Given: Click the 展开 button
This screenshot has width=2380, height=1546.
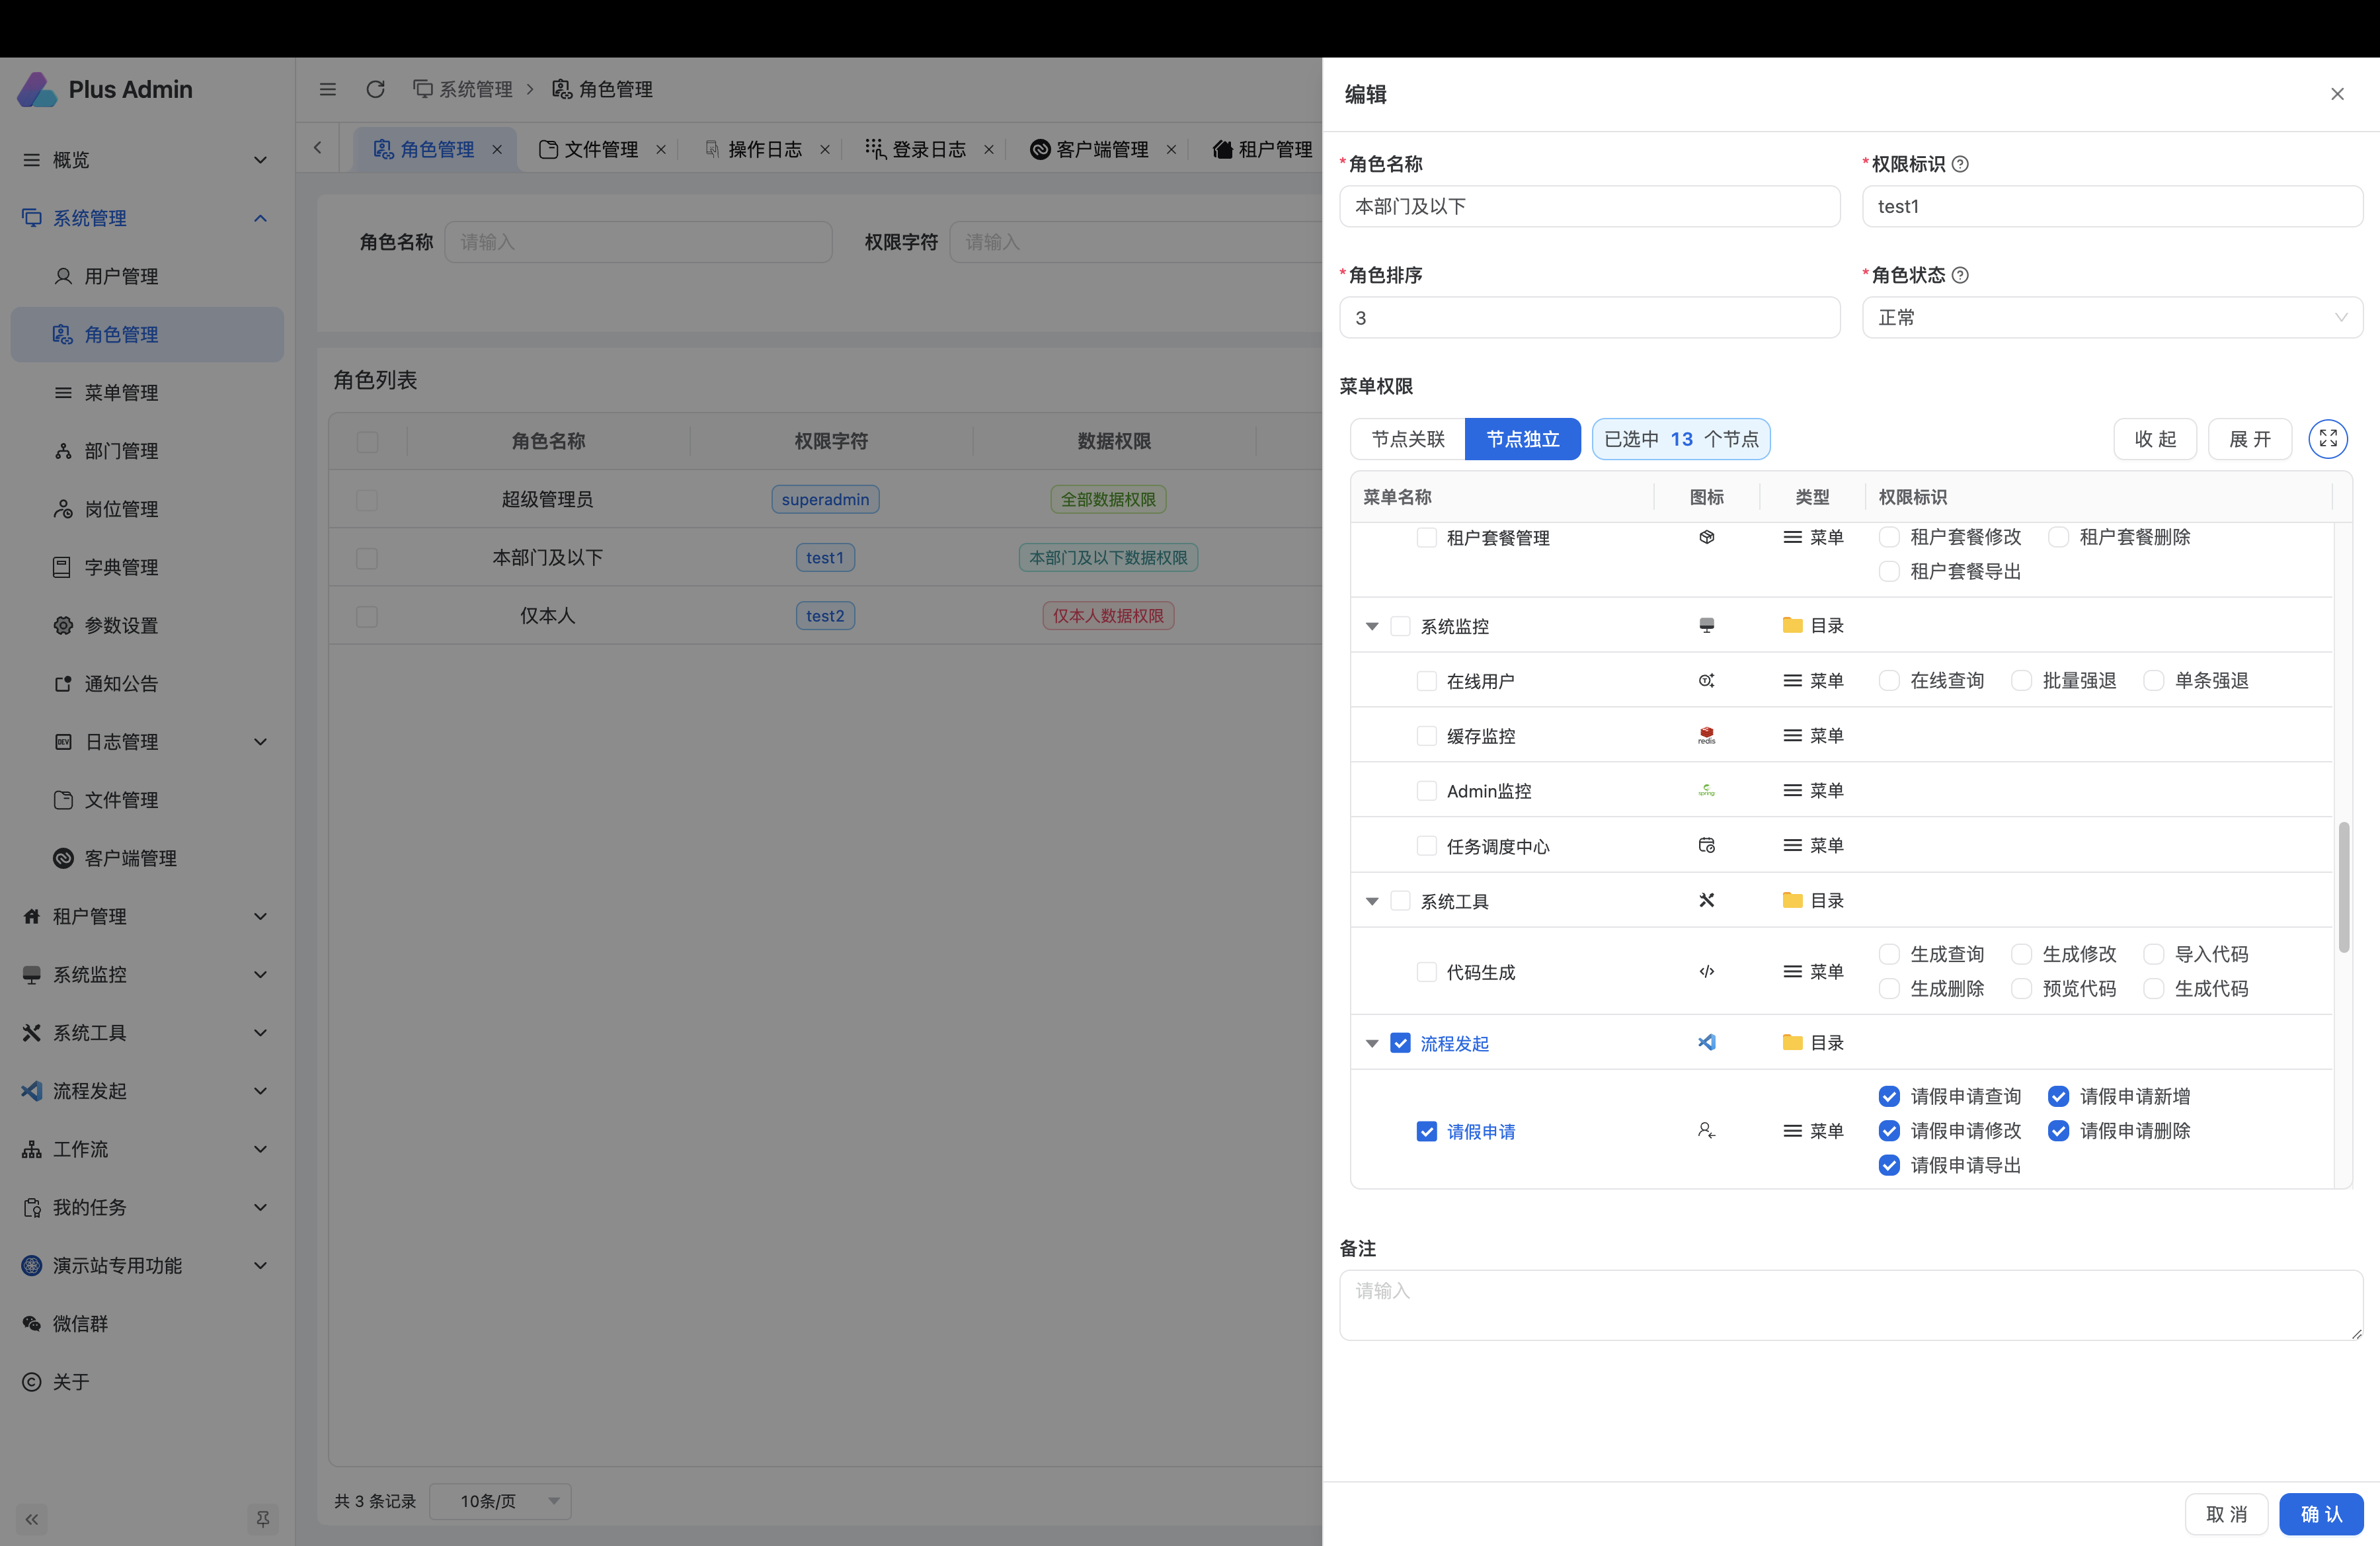Looking at the screenshot, I should click(2249, 439).
